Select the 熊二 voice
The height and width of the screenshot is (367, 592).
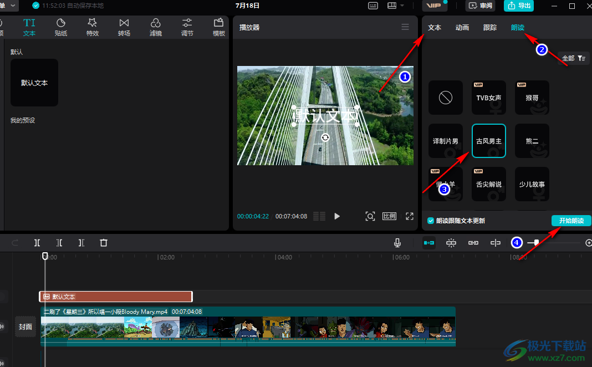point(532,141)
